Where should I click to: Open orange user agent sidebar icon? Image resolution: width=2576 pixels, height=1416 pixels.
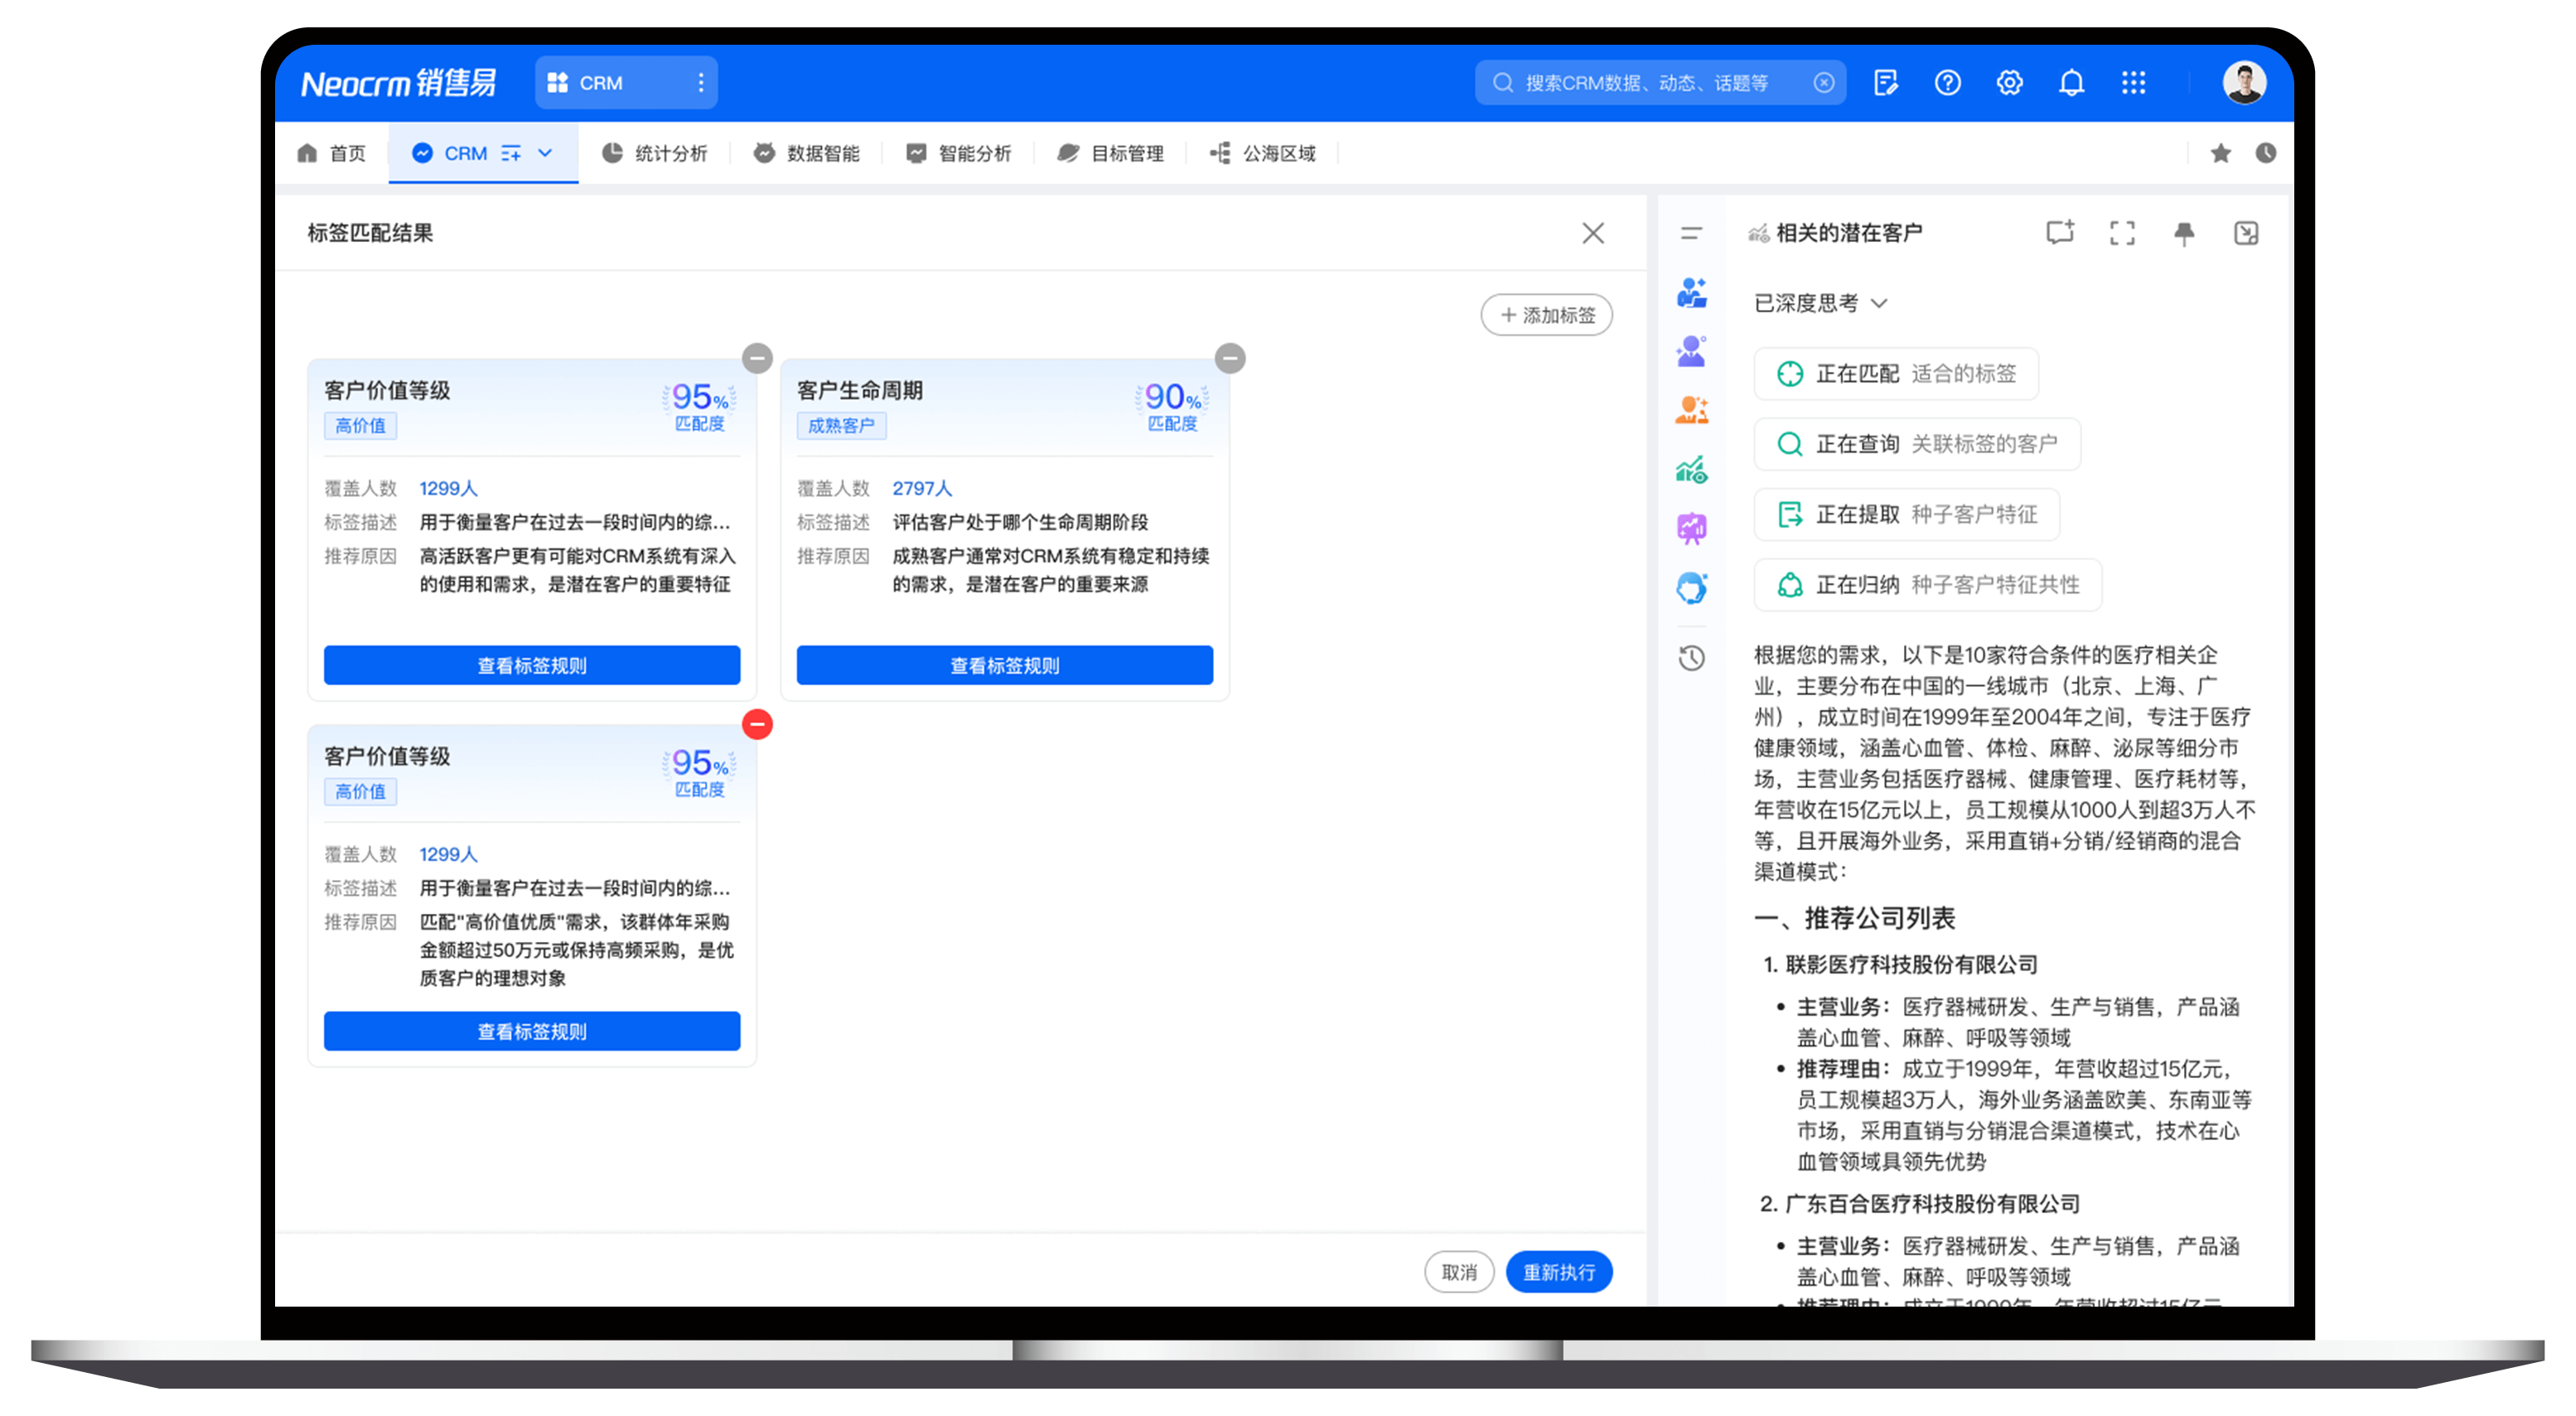coord(1691,409)
